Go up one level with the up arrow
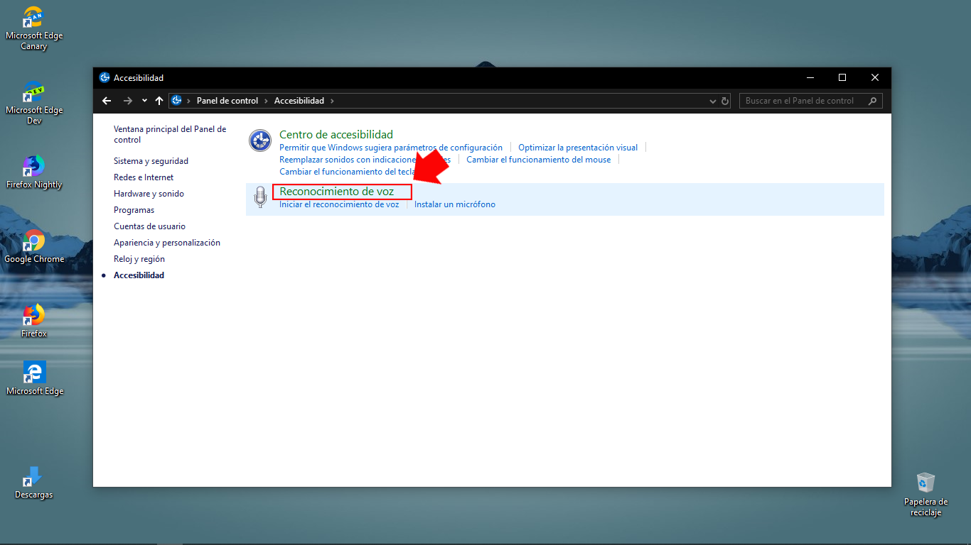The height and width of the screenshot is (545, 971). (159, 101)
